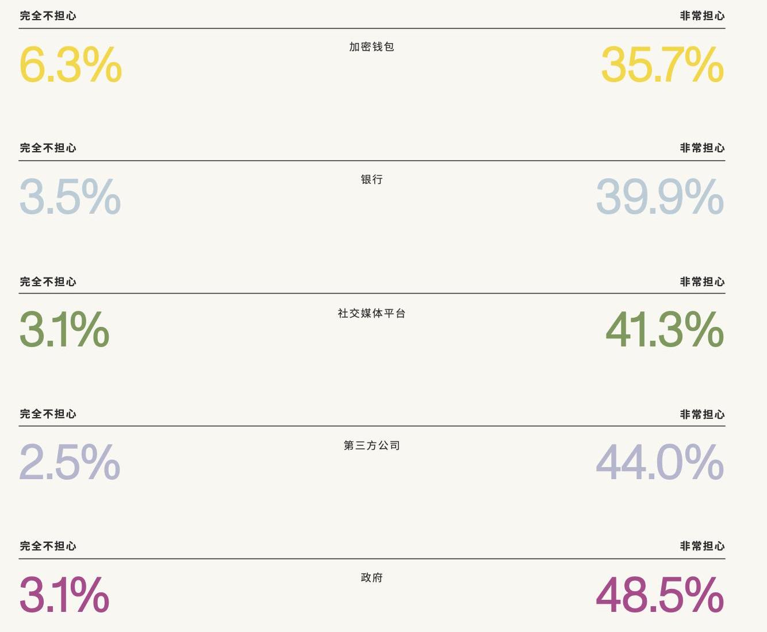Select the yellow 35.7% figure
The width and height of the screenshot is (767, 632).
tap(662, 64)
